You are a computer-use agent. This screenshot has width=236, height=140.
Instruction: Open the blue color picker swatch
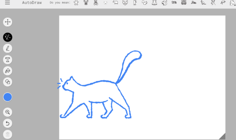click(x=8, y=97)
